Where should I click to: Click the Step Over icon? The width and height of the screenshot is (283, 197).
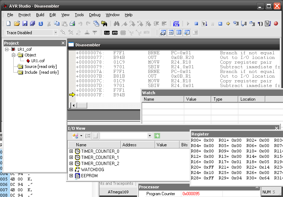[x=244, y=24]
